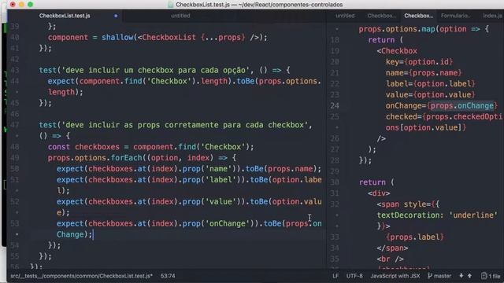The width and height of the screenshot is (504, 283).
Task: Click the file icon in window title
Action: [x=171, y=5]
